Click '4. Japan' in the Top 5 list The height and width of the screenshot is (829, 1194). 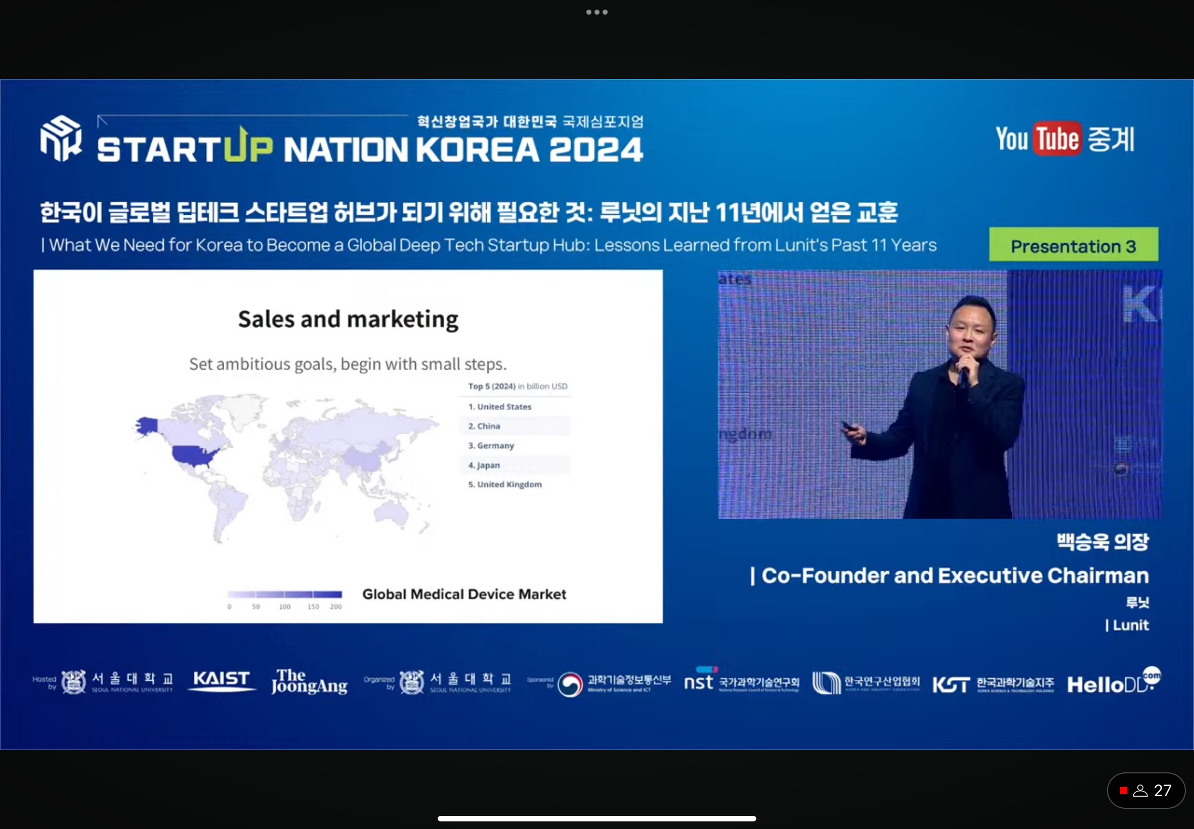tap(484, 465)
